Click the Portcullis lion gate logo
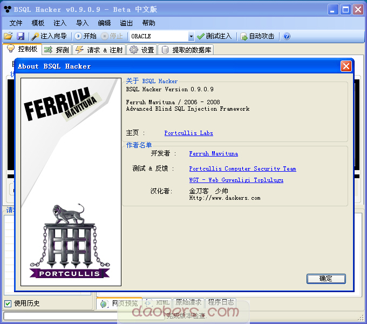Screen dimensions: 367x324 pos(70,241)
